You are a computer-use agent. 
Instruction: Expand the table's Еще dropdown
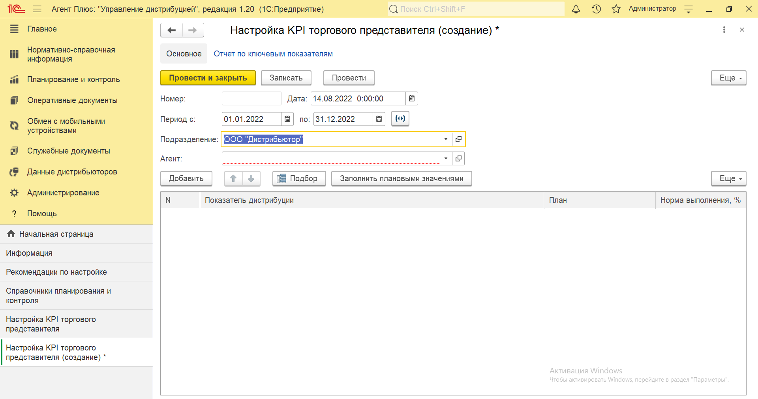(729, 178)
